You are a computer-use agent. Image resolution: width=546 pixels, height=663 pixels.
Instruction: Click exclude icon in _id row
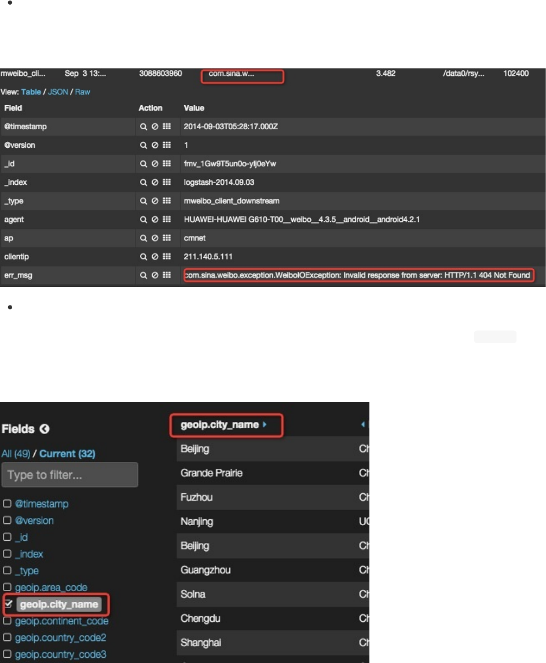pyautogui.click(x=155, y=163)
